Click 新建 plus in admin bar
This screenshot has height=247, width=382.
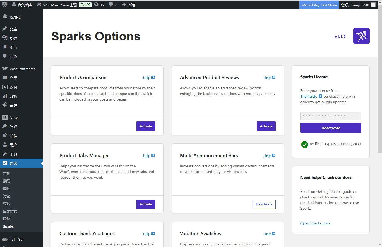129,5
